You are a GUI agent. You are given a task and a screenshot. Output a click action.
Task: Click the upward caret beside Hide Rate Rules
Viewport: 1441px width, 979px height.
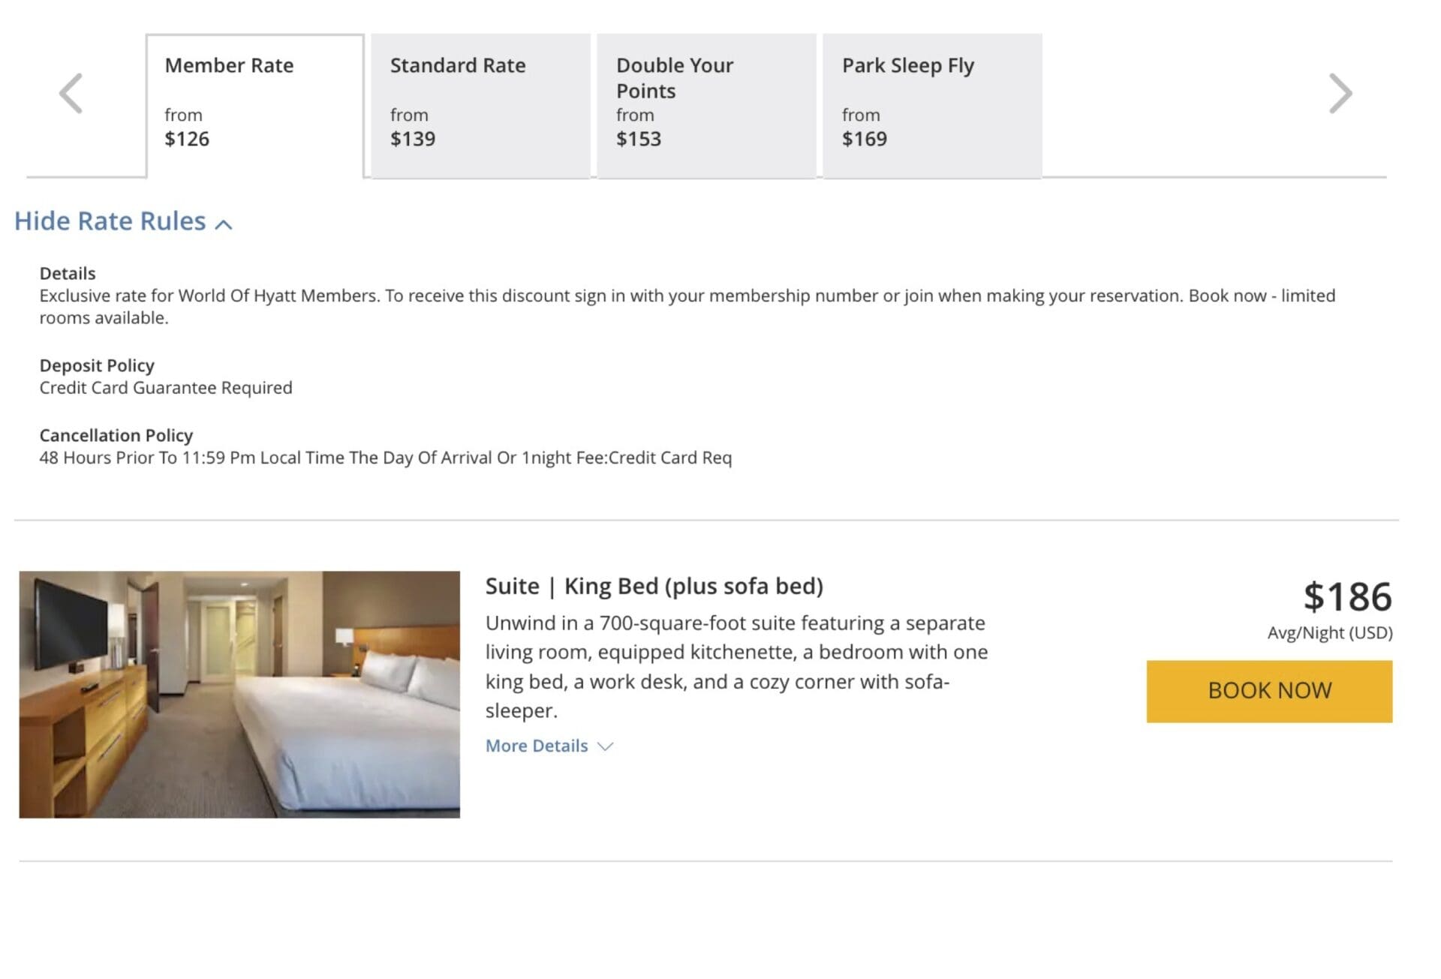[223, 224]
